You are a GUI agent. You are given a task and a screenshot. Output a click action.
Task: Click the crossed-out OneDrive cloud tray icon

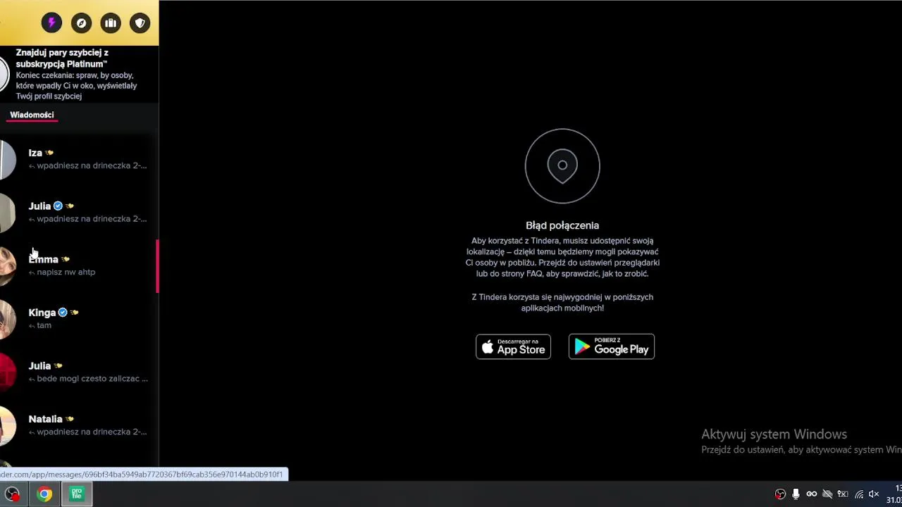pos(827,494)
